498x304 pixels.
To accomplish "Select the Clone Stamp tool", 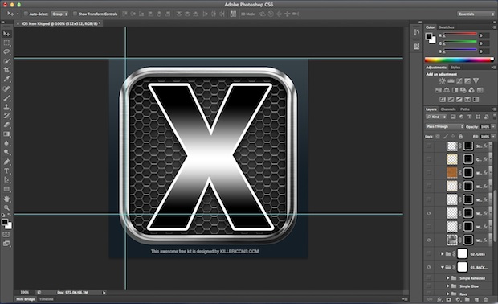I will click(x=6, y=107).
